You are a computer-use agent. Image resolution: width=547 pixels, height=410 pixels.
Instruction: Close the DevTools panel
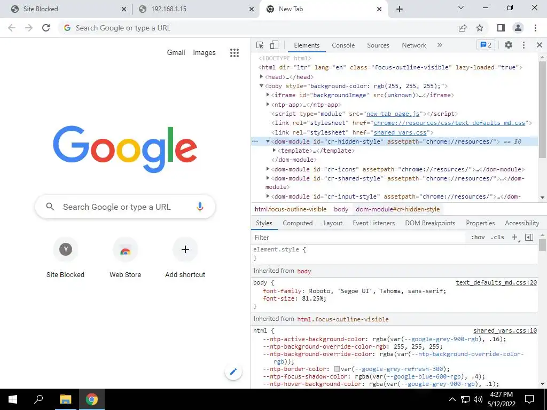(x=540, y=45)
